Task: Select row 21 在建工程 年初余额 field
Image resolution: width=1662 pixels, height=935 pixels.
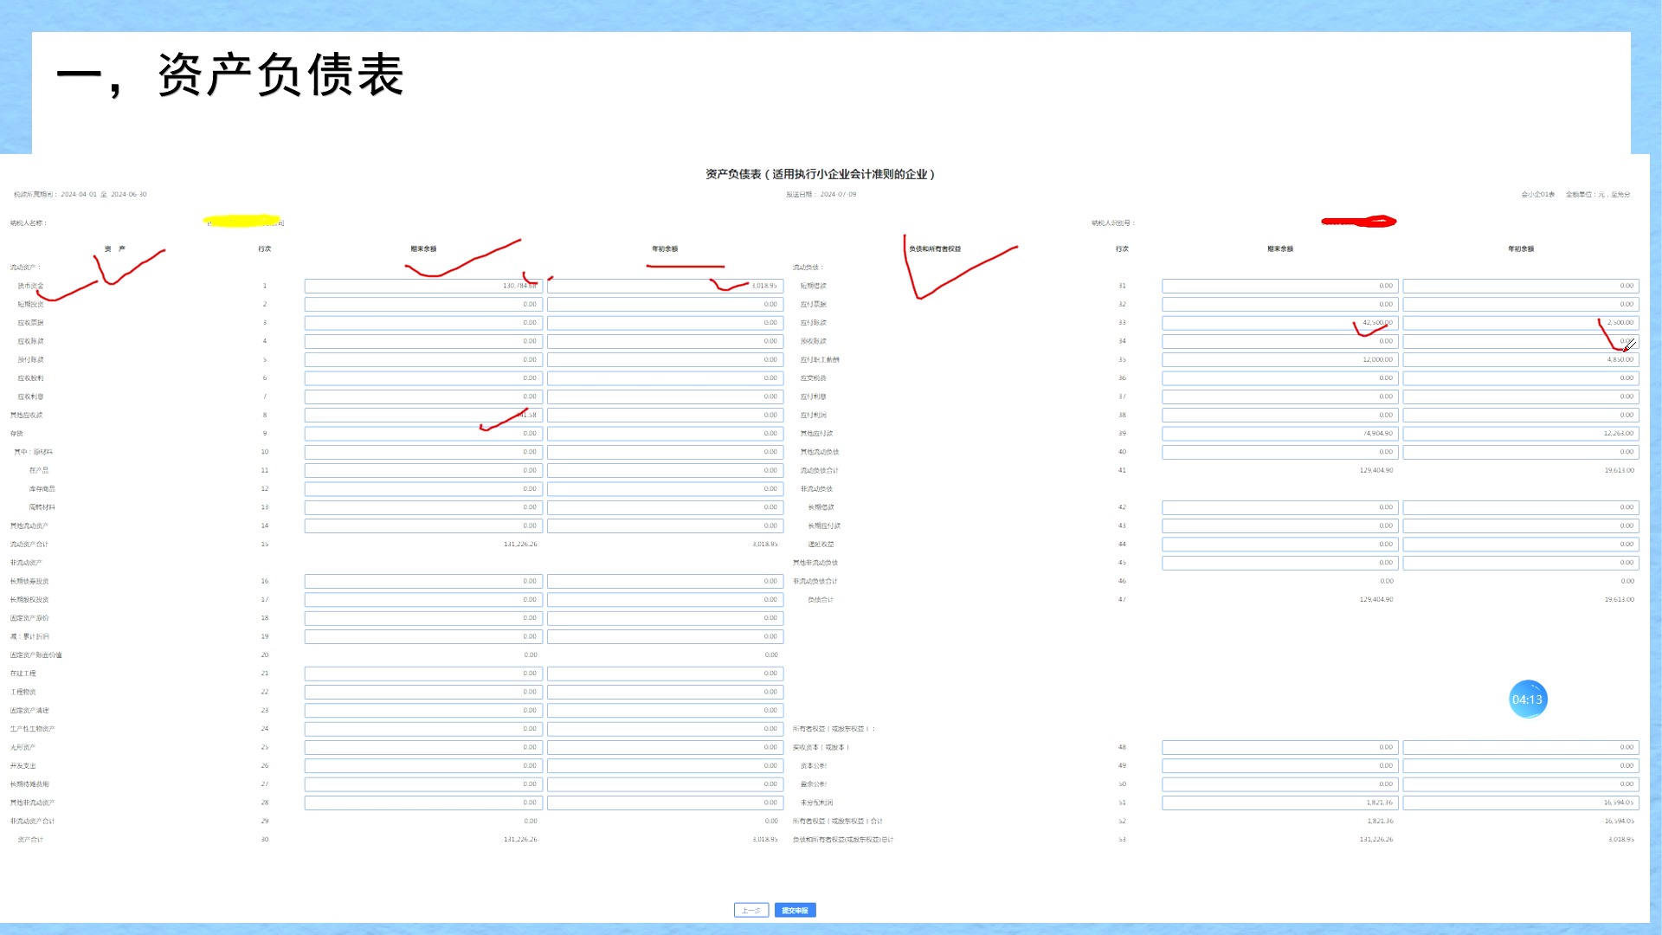Action: (x=665, y=674)
